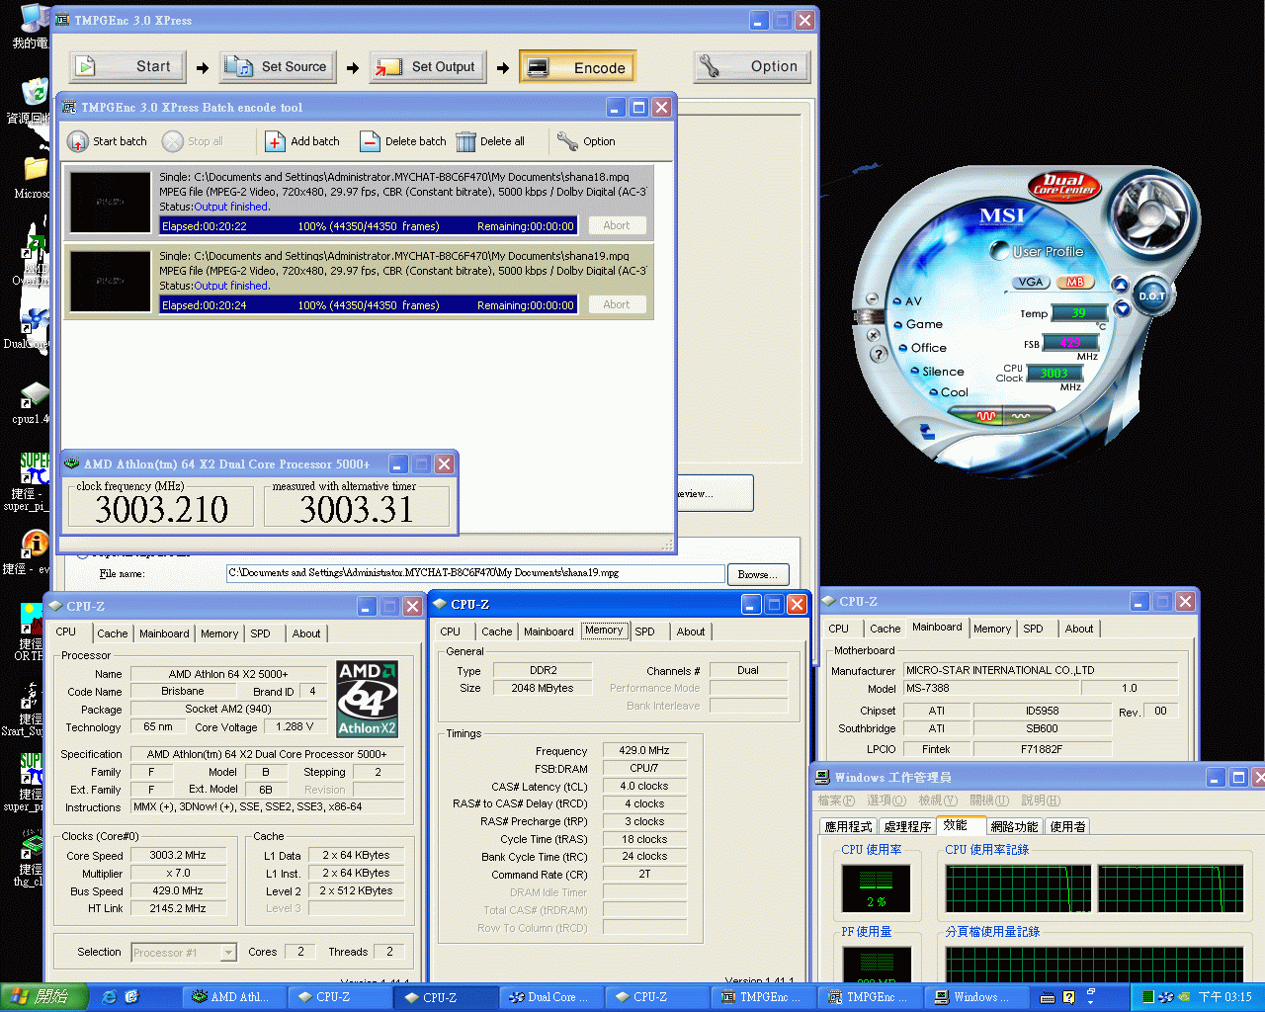Viewport: 1265px width, 1012px height.
Task: Click the shana19.mpg progress bar
Action: 368,305
